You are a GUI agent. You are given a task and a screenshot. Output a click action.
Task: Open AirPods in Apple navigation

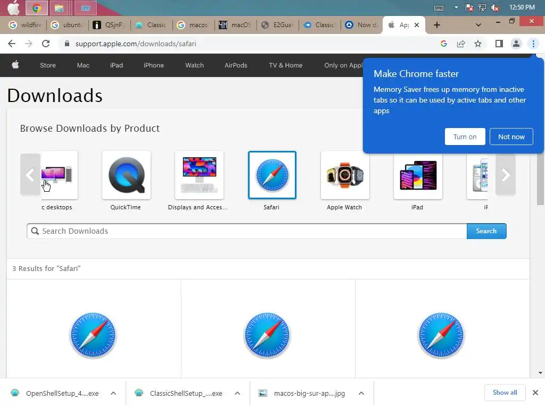(x=236, y=65)
